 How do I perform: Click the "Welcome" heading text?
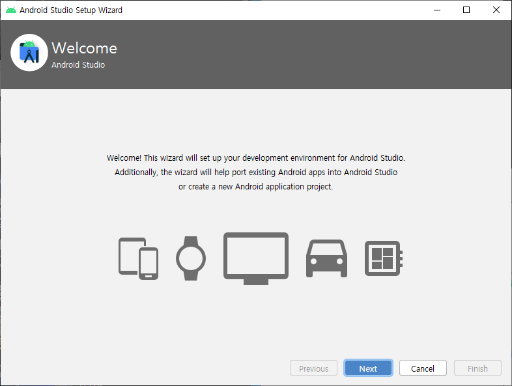click(x=84, y=48)
